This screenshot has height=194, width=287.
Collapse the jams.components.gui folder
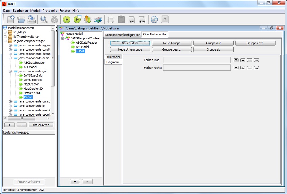pyautogui.click(x=10, y=71)
